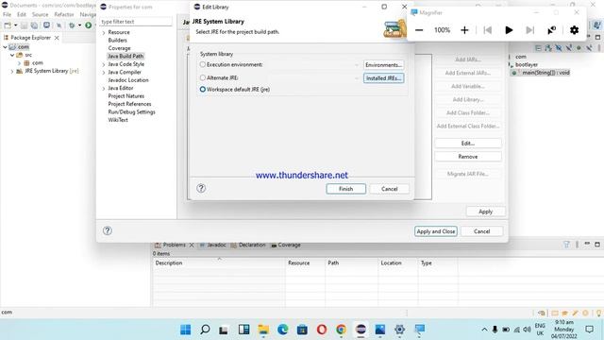The image size is (604, 340).
Task: Expand Java Editor node
Action: point(104,88)
